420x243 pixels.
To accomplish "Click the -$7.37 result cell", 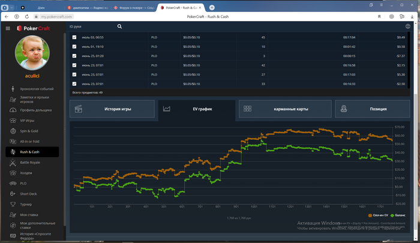I will click(400, 56).
